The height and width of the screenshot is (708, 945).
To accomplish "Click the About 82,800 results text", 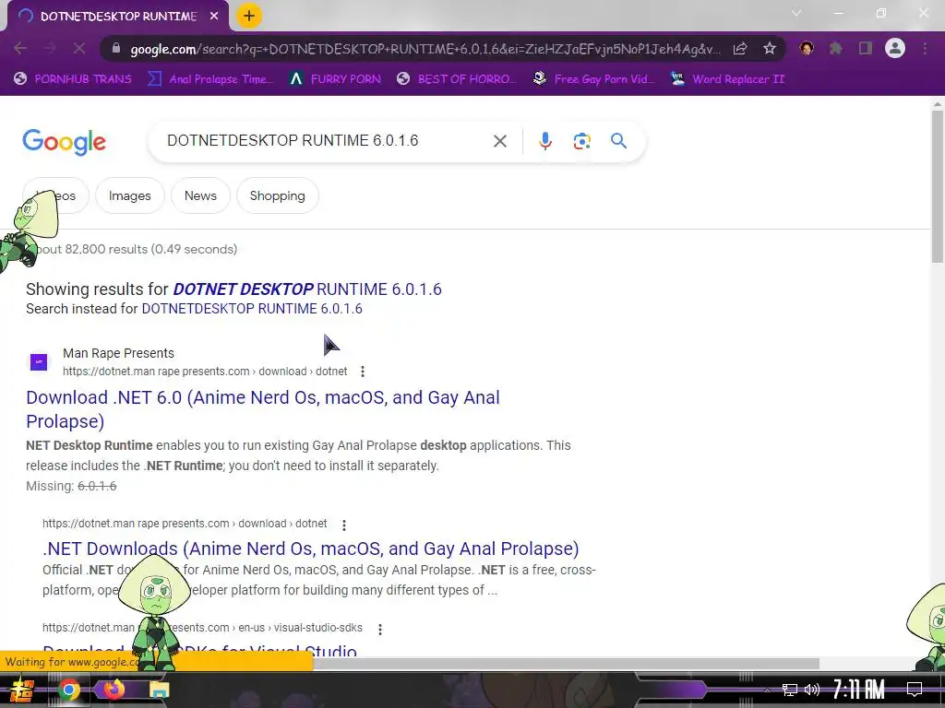I will point(134,249).
